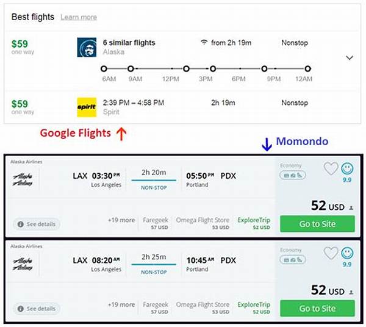The height and width of the screenshot is (327, 366).
Task: Click the Wi-Fi icon beside 'from 2h 19m'
Action: pos(204,43)
